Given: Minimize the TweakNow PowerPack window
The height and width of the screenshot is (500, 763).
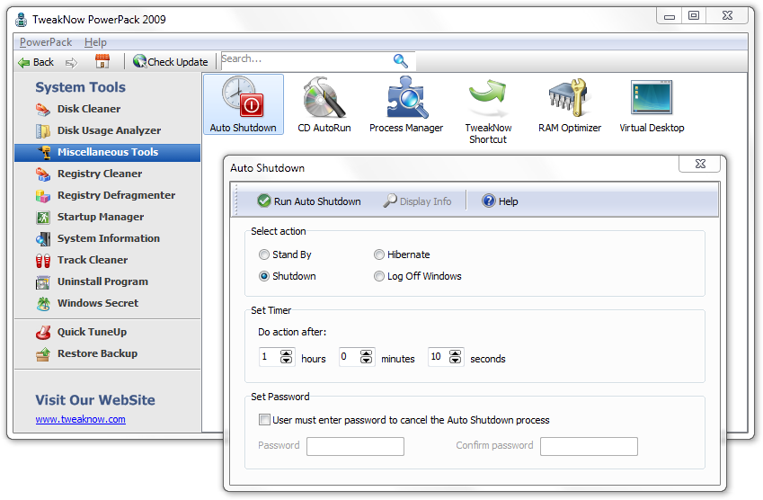Looking at the screenshot, I should (x=670, y=16).
